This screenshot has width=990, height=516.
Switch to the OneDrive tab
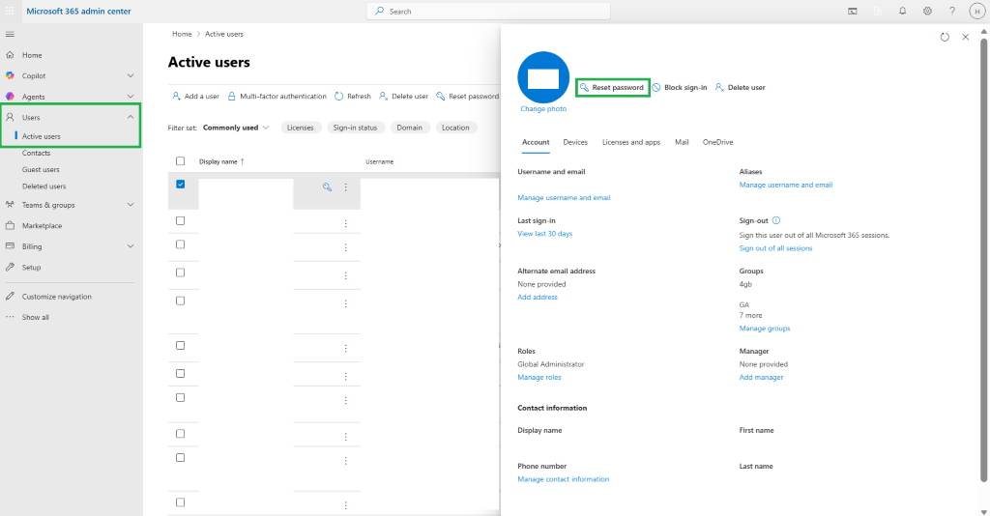(x=718, y=142)
